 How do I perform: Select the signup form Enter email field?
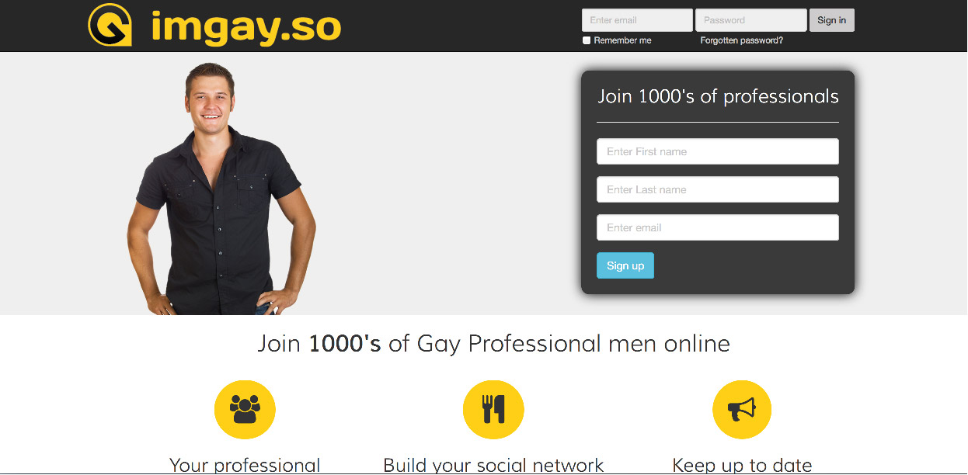click(x=718, y=227)
